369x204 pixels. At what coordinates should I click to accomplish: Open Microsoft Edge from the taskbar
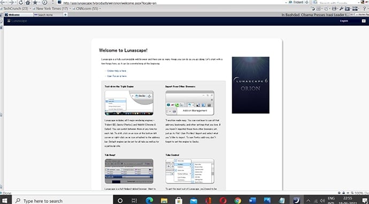pos(149,200)
